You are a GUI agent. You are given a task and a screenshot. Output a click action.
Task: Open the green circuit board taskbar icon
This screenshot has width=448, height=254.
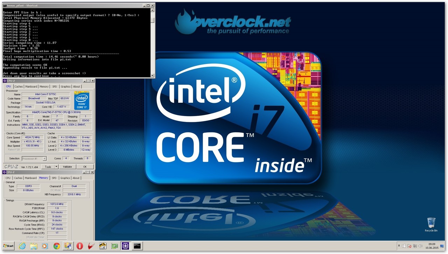114,246
